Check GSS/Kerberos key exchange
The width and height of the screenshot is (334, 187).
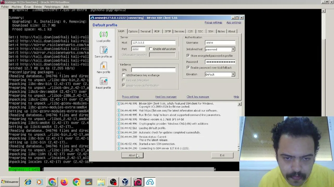click(x=124, y=75)
